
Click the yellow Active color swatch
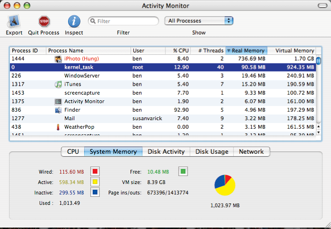[x=95, y=182]
